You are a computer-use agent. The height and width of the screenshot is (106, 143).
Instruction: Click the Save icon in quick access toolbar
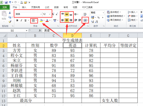(x=6, y=2)
